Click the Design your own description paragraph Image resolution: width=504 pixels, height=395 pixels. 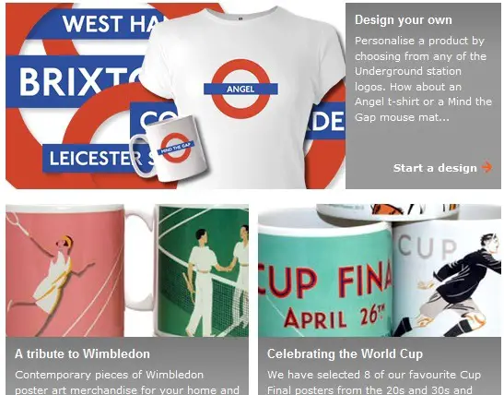423,78
